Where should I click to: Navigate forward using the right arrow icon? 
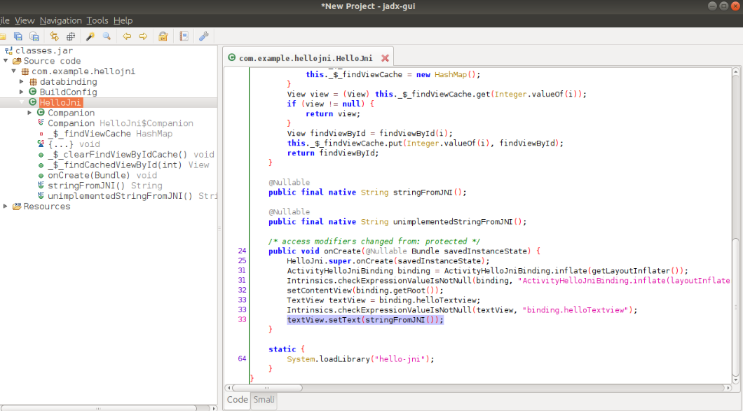[x=144, y=36]
